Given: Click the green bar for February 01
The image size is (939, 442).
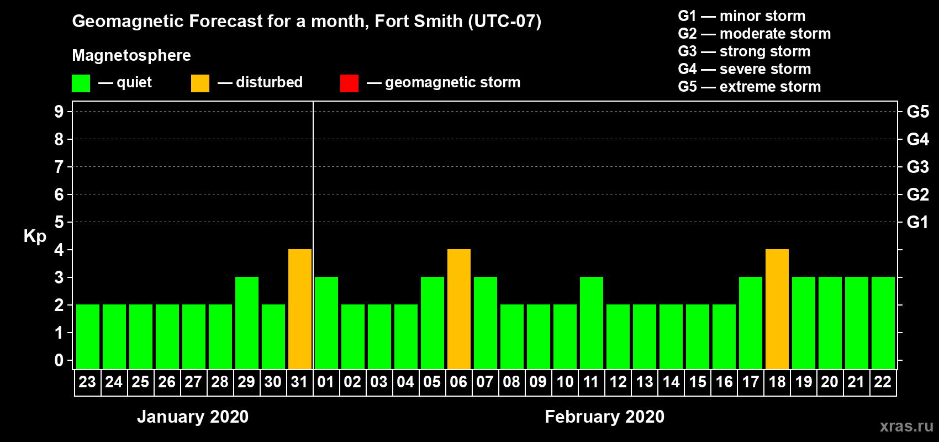Looking at the screenshot, I should click(x=326, y=323).
